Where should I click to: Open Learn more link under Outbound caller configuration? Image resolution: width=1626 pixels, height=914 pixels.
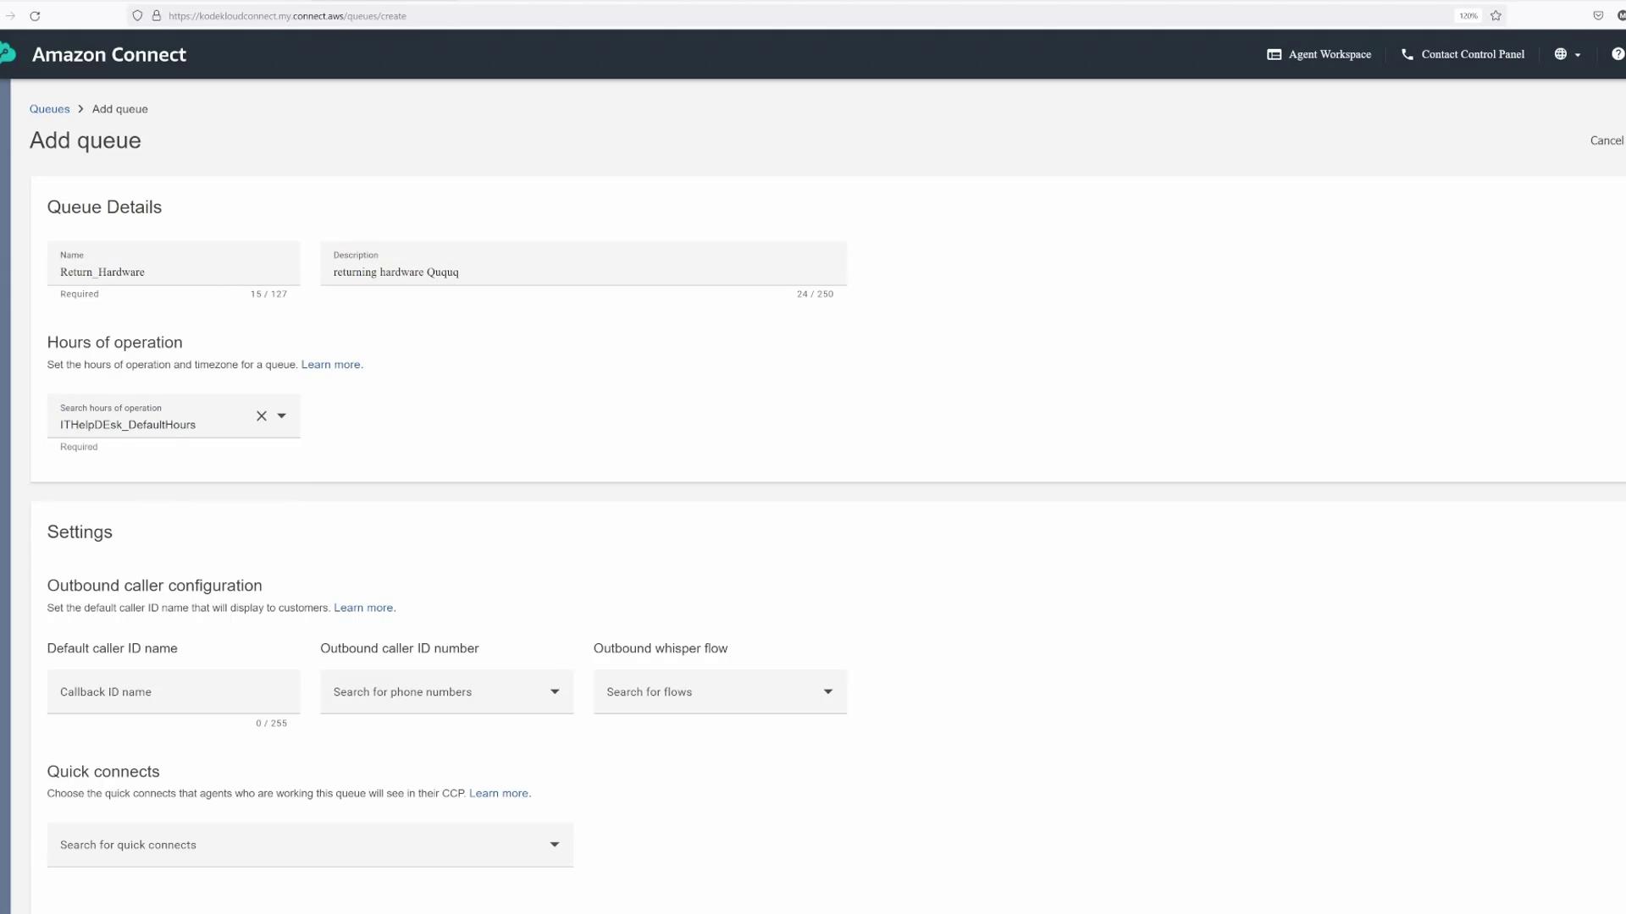(x=362, y=608)
